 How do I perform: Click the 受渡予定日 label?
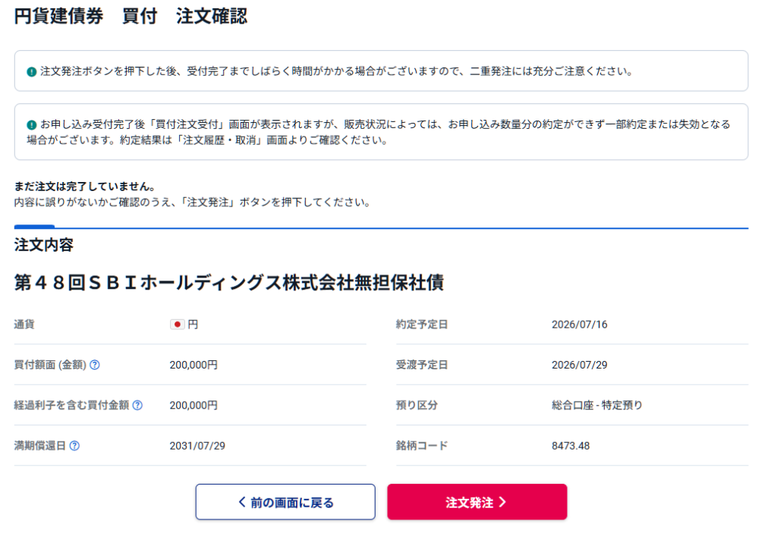(422, 365)
